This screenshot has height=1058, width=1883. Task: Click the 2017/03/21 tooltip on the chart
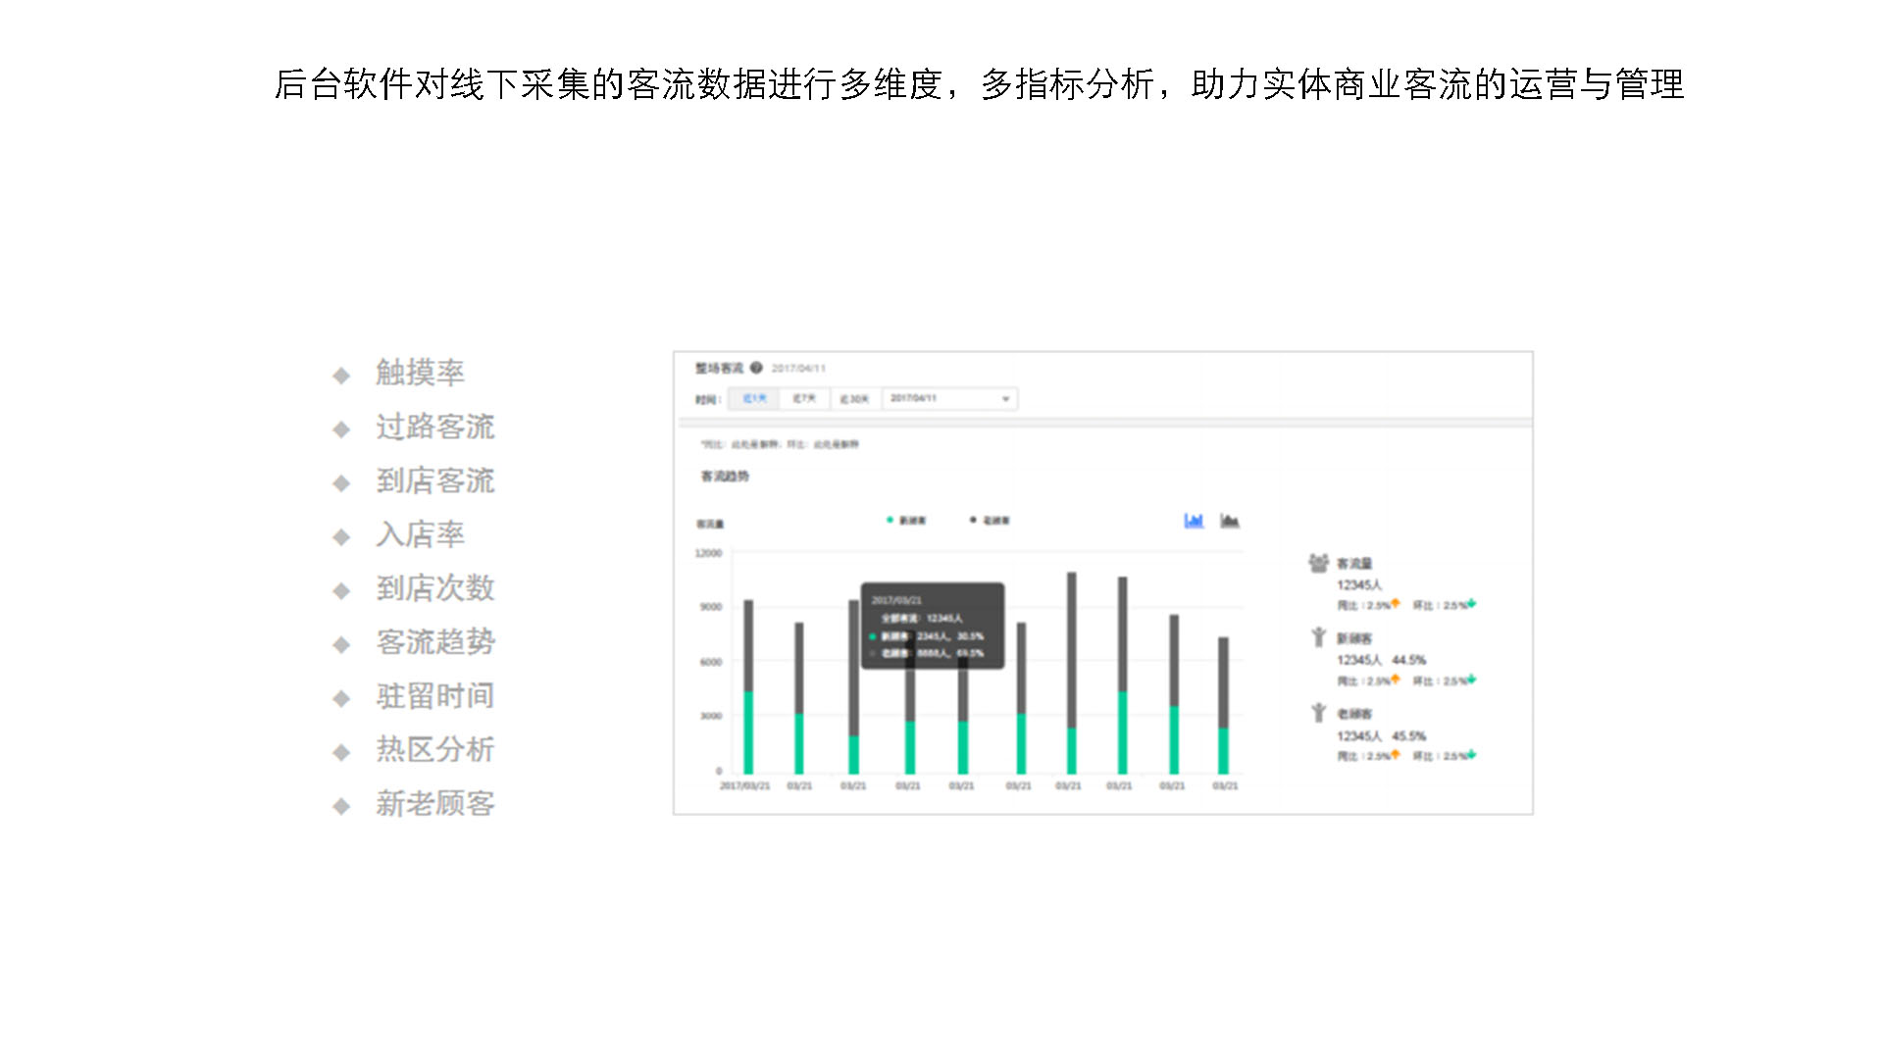934,626
